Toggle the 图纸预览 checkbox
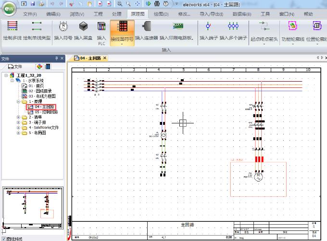The image size is (327, 241). click(x=4, y=238)
